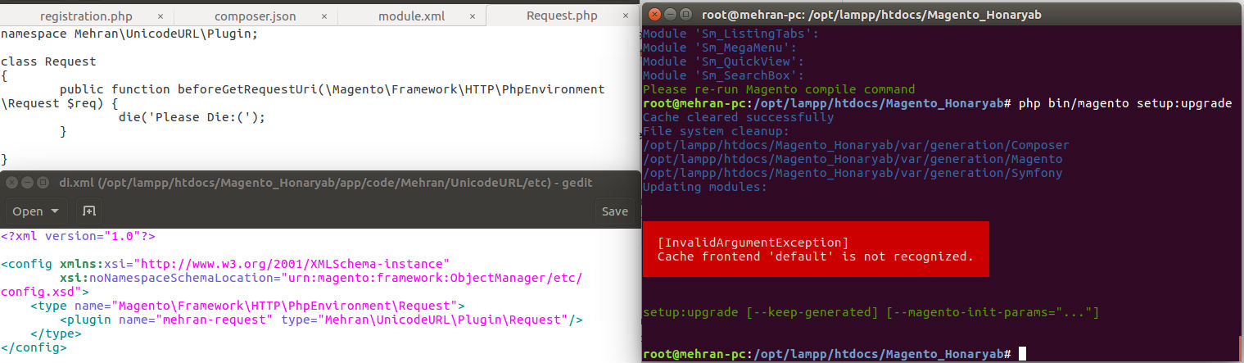Viewport: 1244px width, 363px height.
Task: Click the "Module 'Sm_ListingTabs':" terminal line
Action: tap(731, 34)
